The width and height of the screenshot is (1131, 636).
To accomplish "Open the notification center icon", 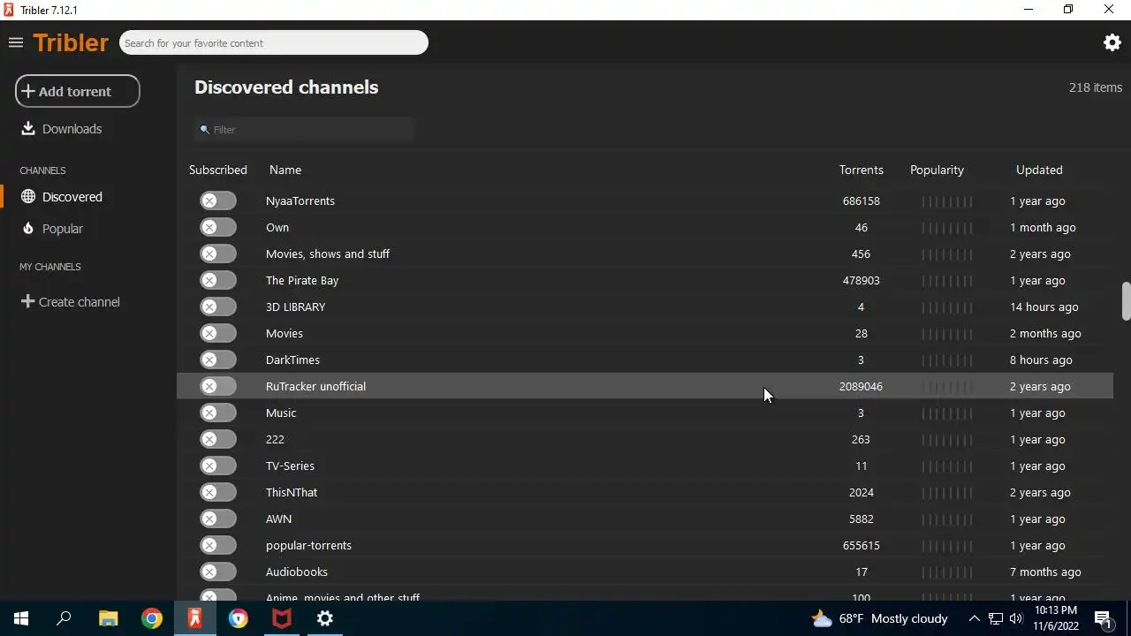I will click(1103, 618).
